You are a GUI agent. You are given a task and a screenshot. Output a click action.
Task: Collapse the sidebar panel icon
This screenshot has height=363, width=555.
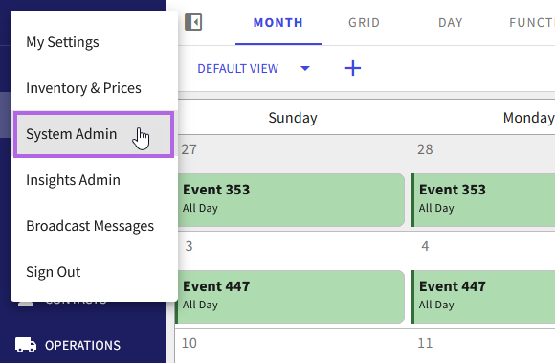[193, 22]
